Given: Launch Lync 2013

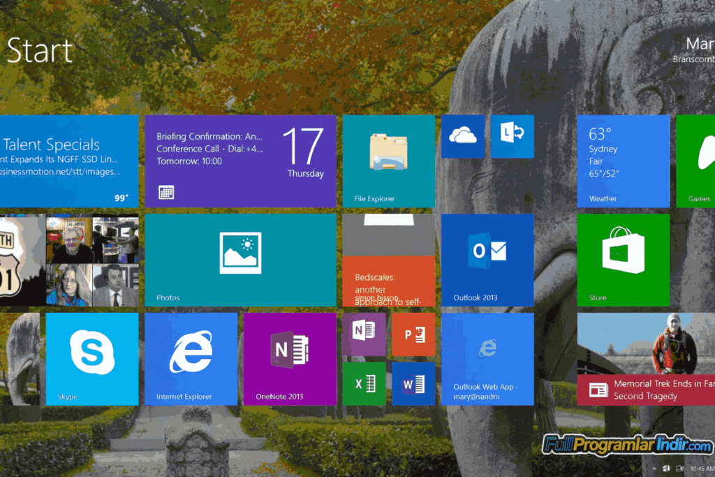Looking at the screenshot, I should coord(513,136).
